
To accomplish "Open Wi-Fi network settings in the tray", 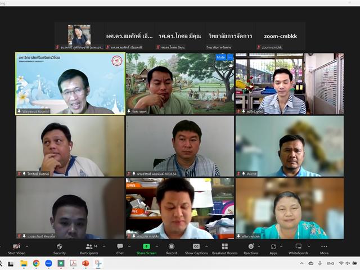I will (341, 263).
